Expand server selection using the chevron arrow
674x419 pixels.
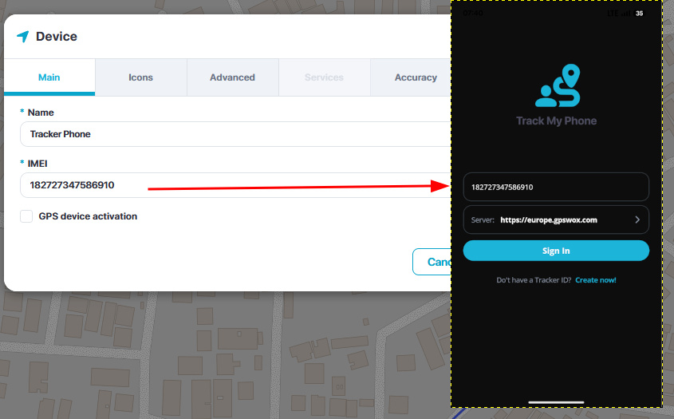637,219
